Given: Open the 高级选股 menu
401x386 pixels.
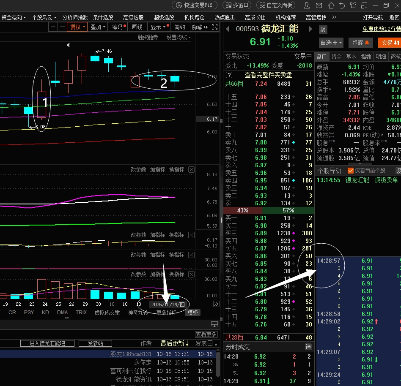Looking at the screenshot, I should 133,17.
